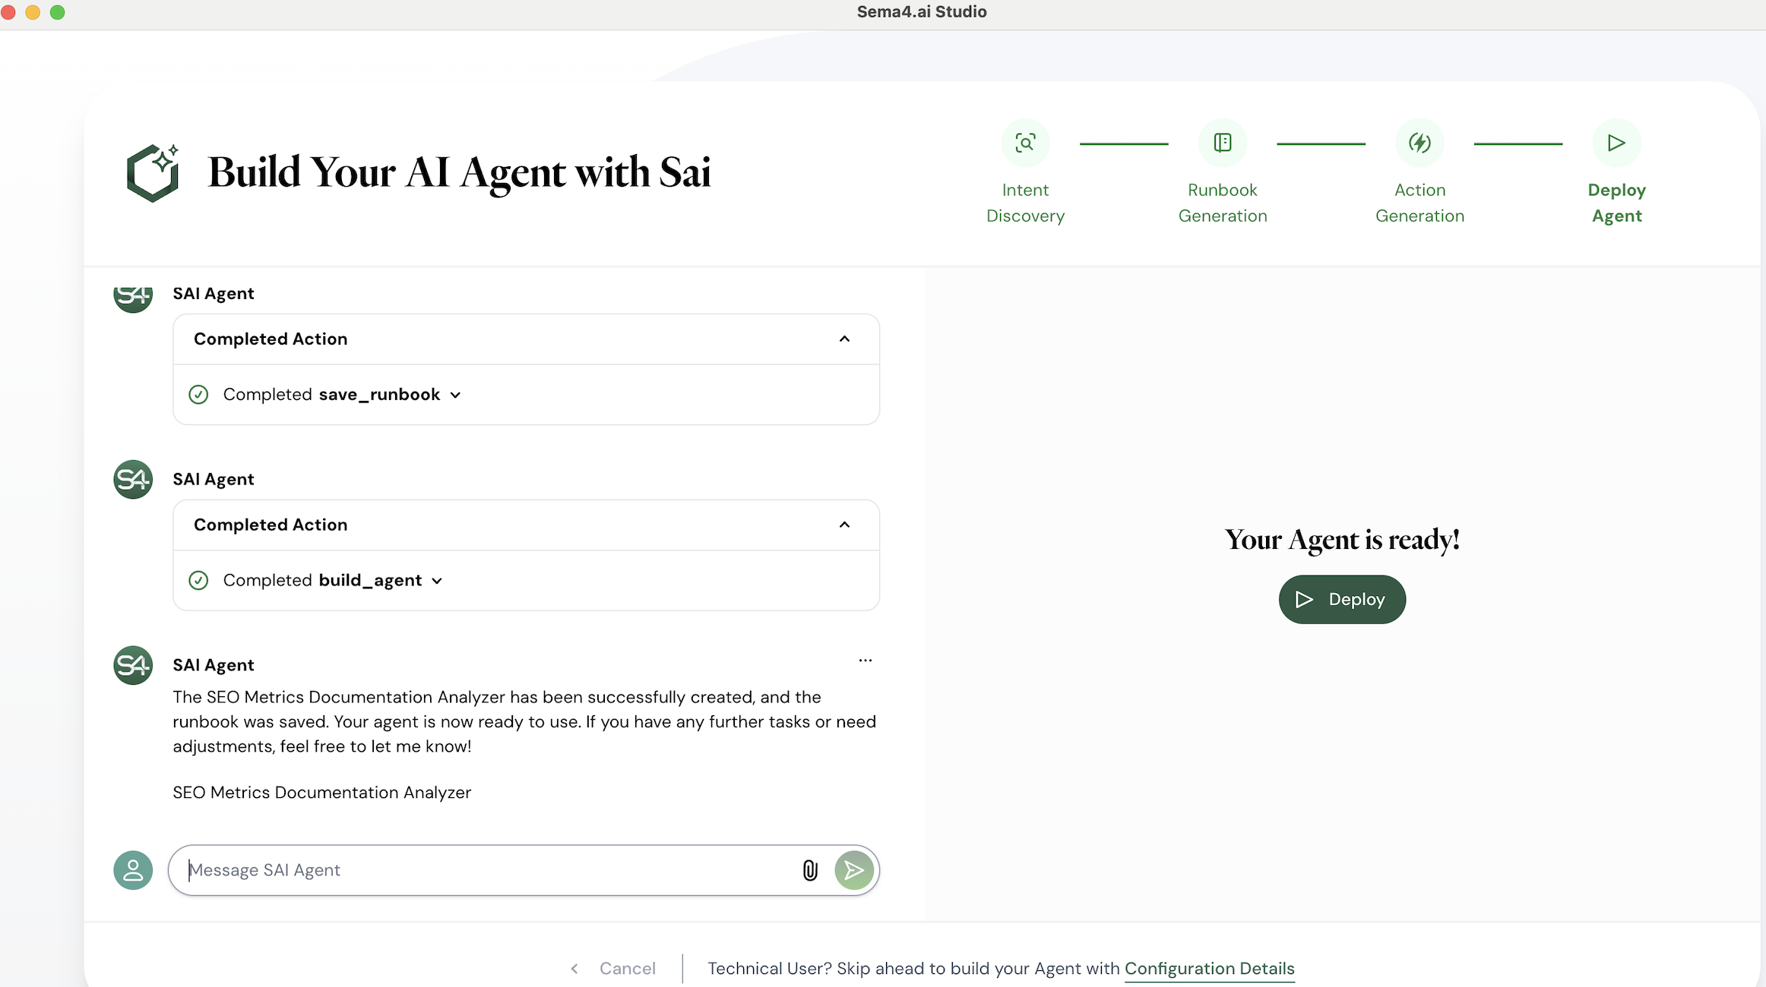
Task: Click Cancel at the bottom
Action: 627,969
